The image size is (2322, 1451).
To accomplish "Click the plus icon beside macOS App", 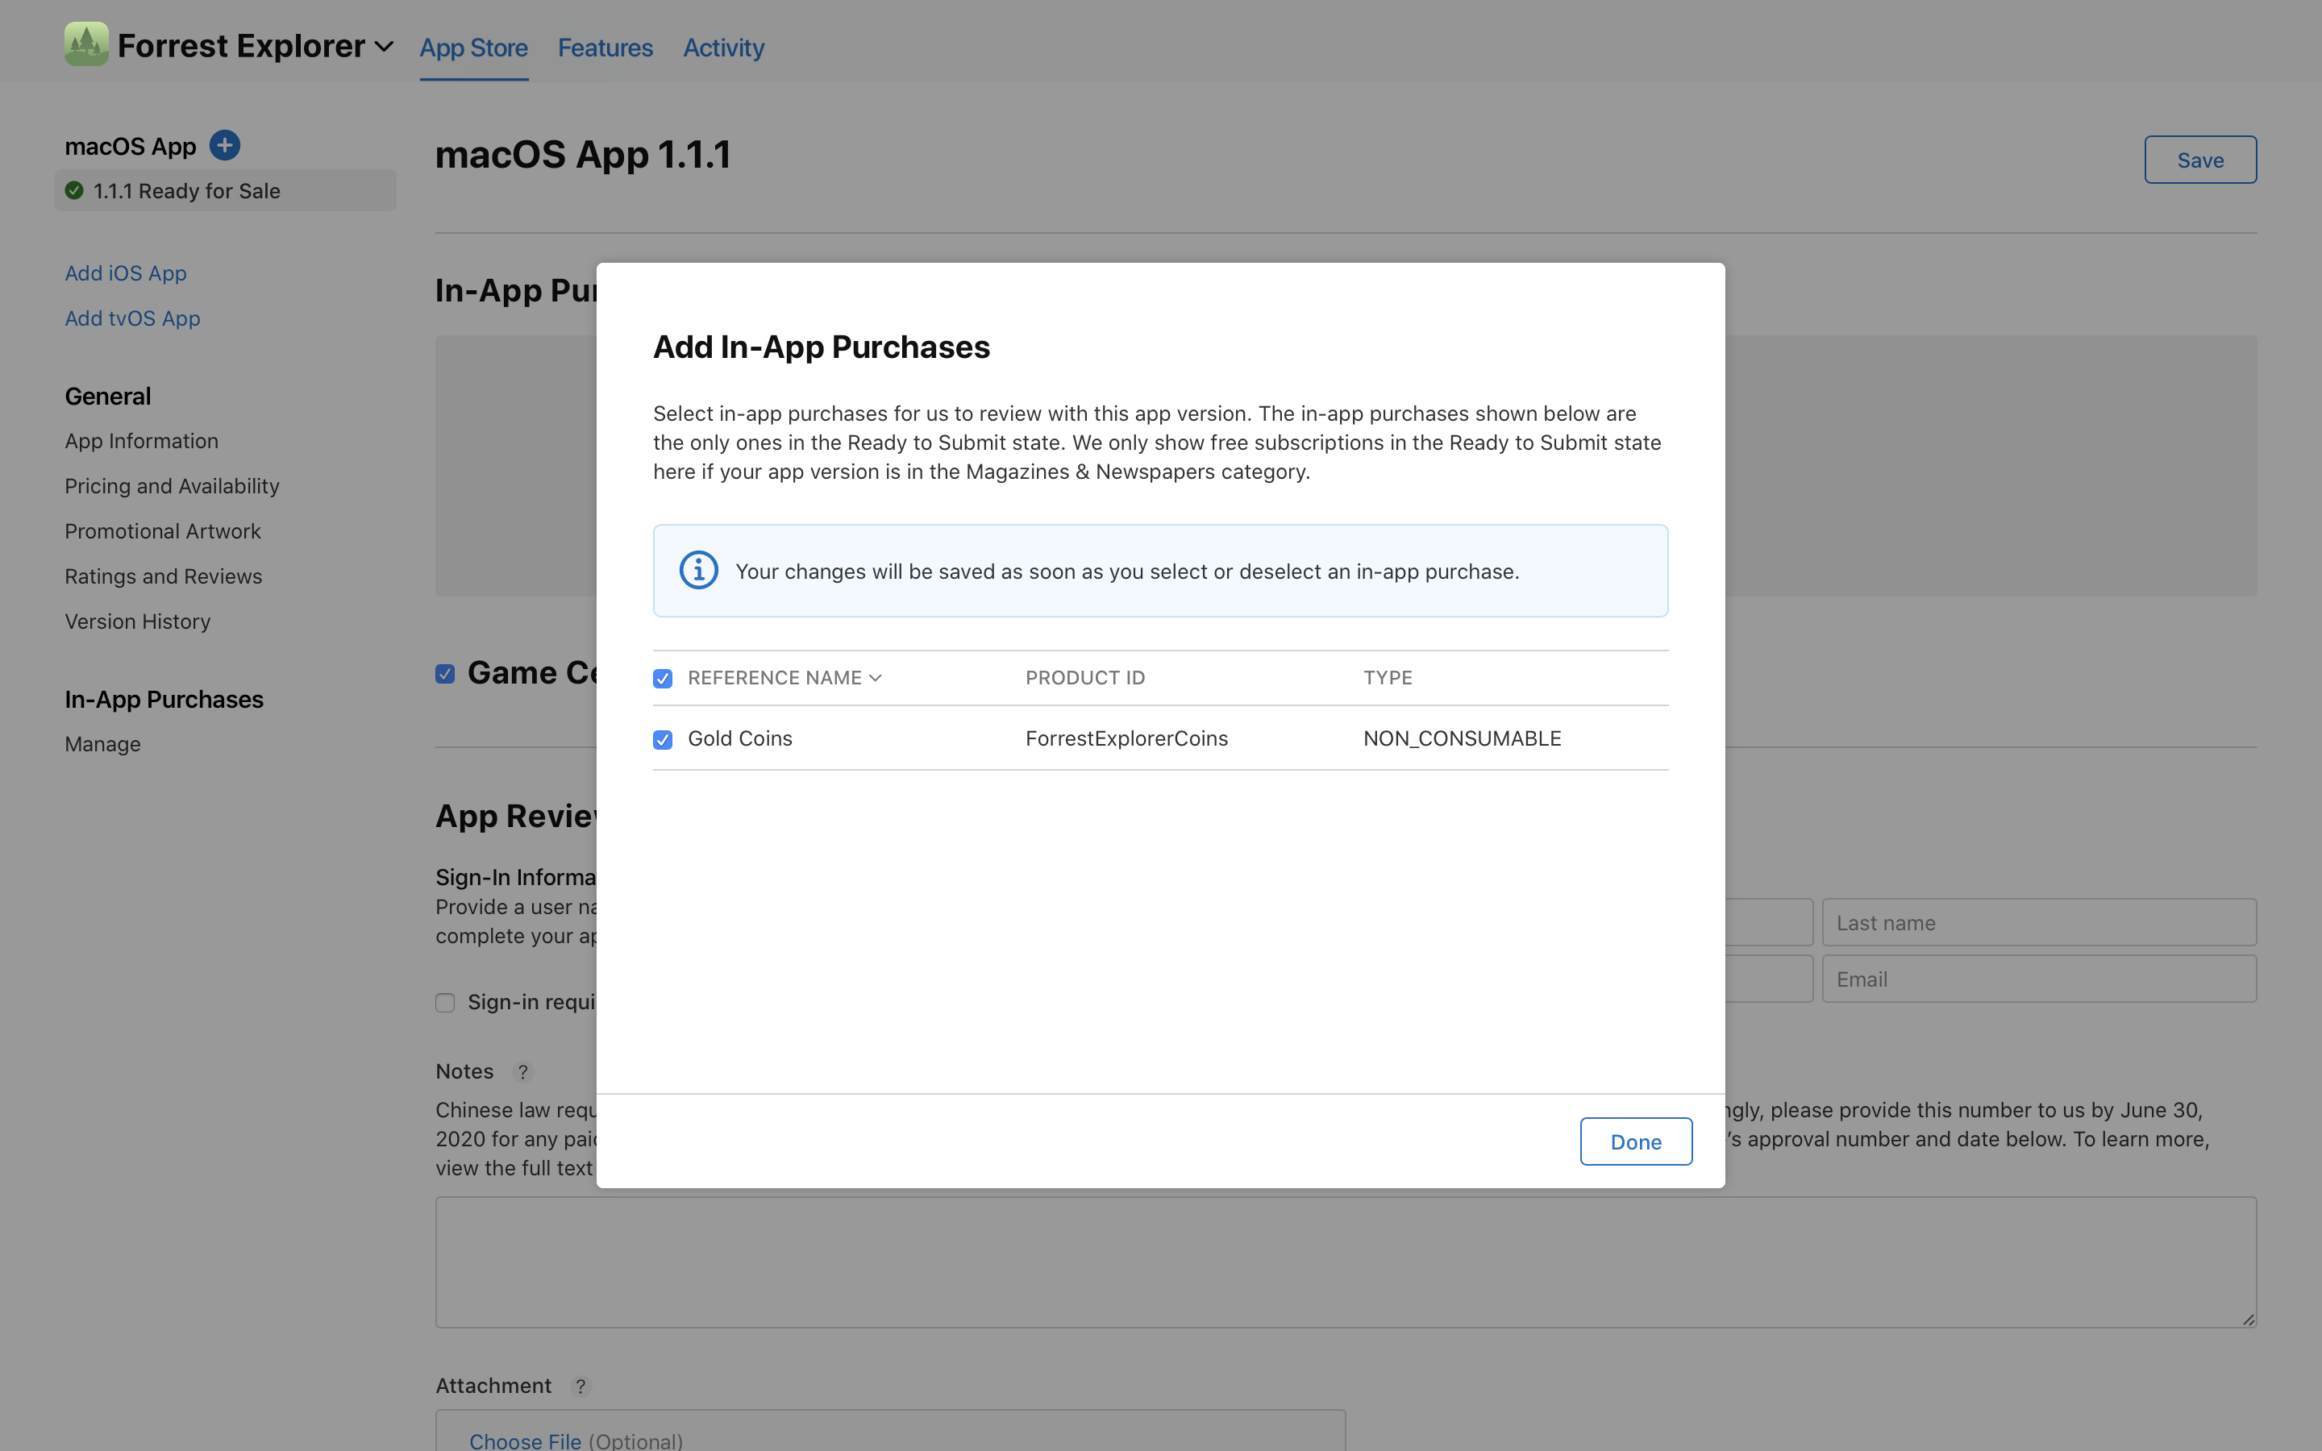I will click(x=224, y=145).
